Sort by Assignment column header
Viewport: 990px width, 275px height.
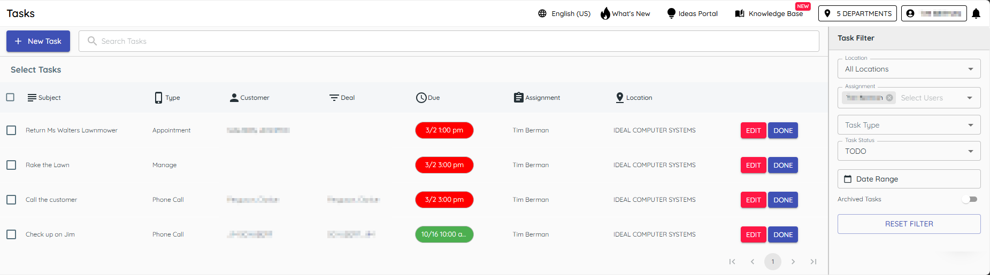point(537,98)
